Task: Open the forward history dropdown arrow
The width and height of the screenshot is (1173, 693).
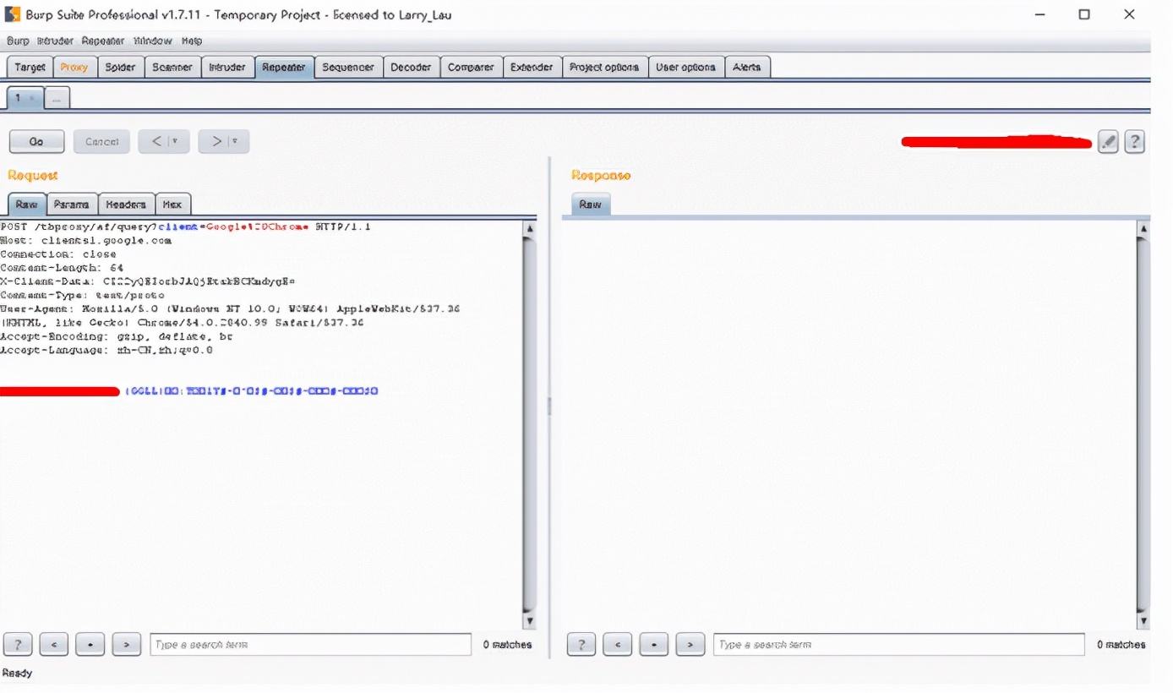Action: coord(235,142)
